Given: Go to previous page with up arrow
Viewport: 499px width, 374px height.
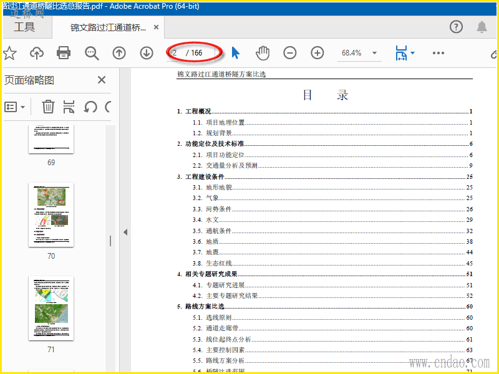Looking at the screenshot, I should (x=119, y=53).
